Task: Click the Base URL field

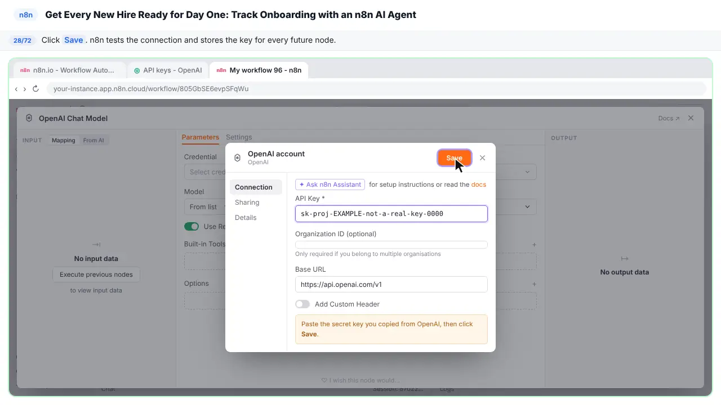Action: click(x=391, y=285)
